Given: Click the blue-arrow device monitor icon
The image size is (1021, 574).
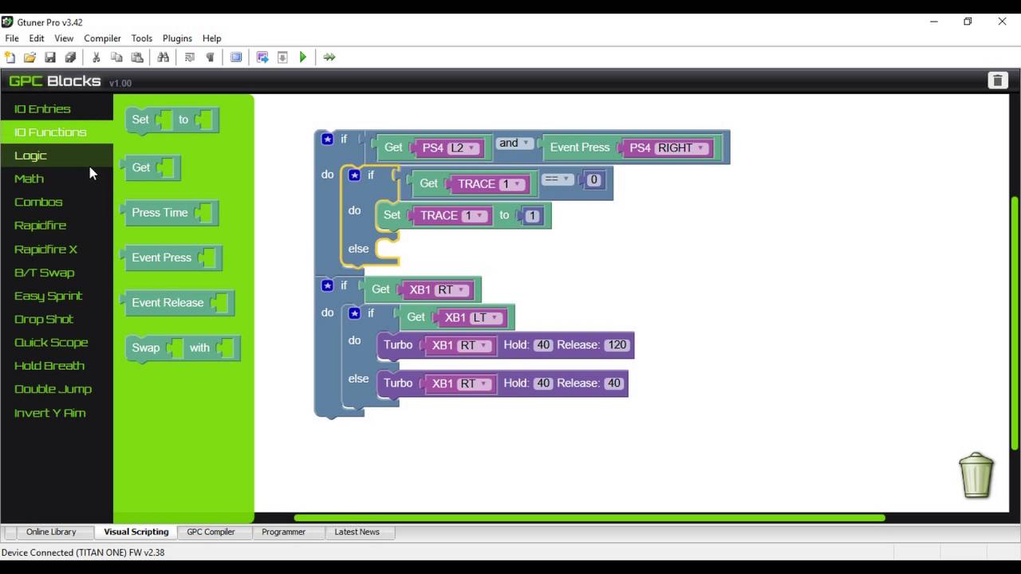Looking at the screenshot, I should (x=262, y=57).
